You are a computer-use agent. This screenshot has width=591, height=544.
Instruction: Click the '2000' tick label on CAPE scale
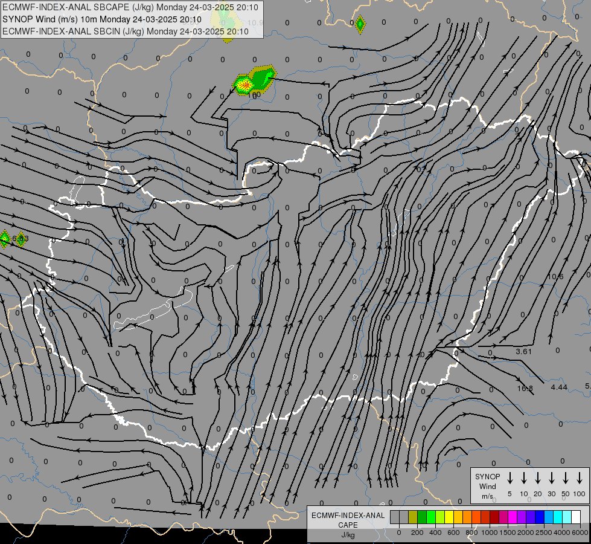(x=525, y=533)
